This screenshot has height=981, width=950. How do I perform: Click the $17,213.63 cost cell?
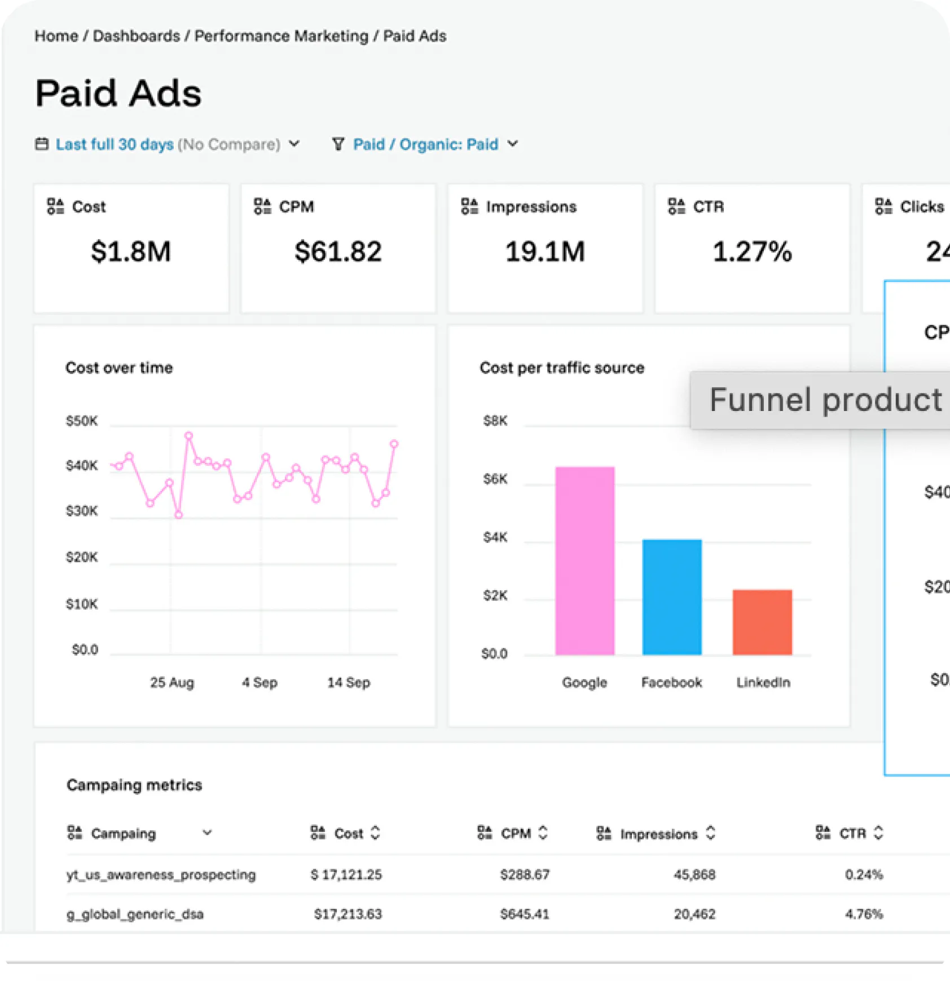click(x=348, y=914)
